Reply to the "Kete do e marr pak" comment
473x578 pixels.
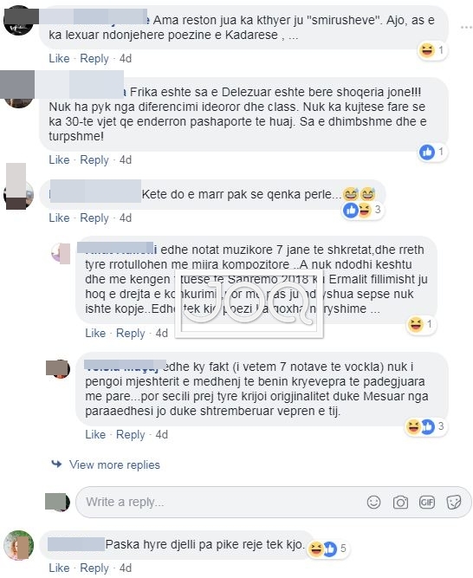[94, 218]
